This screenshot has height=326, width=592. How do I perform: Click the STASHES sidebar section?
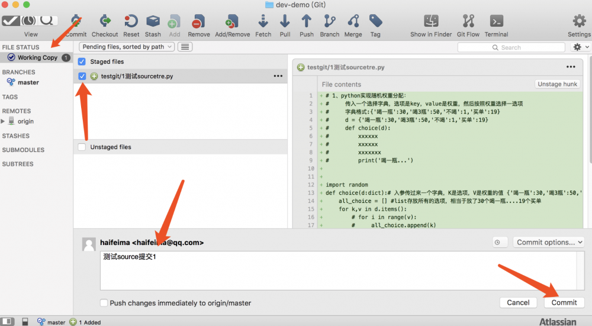[x=16, y=136]
